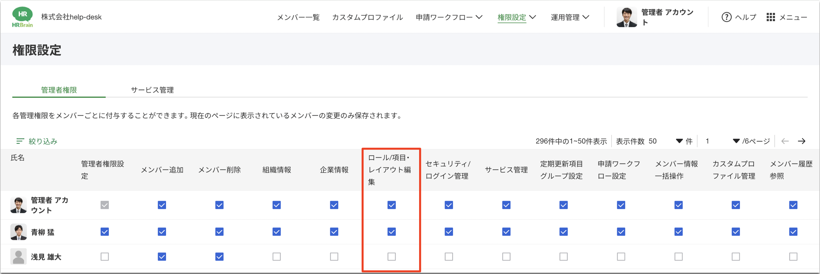Uncheck メンバー追加 for 青柳 猛
Image resolution: width=820 pixels, height=274 pixels.
point(162,232)
